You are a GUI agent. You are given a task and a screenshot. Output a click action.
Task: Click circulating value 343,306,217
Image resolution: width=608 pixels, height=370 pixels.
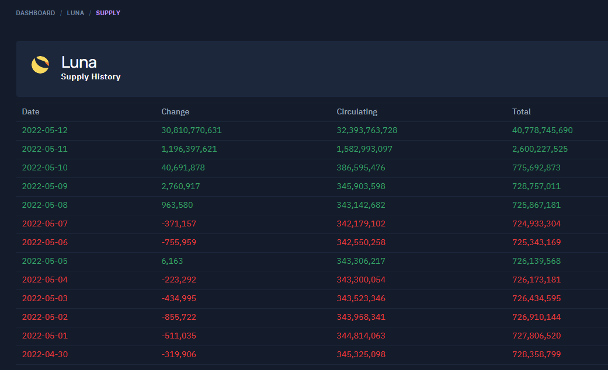pos(361,261)
